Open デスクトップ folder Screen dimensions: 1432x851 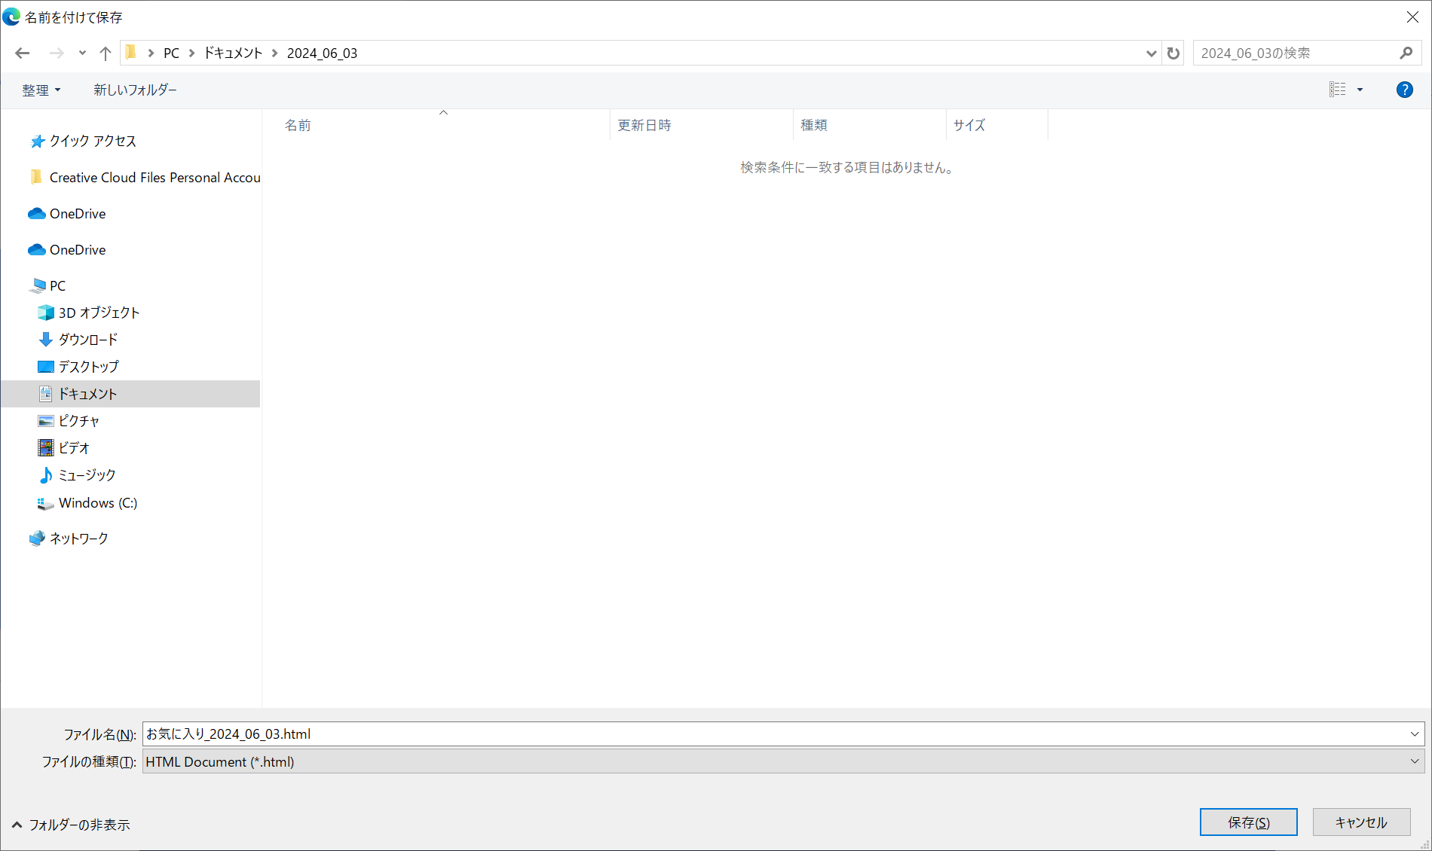pos(89,367)
